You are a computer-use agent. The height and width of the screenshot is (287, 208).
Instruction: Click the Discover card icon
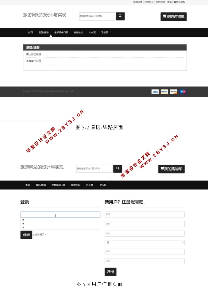coord(174,92)
